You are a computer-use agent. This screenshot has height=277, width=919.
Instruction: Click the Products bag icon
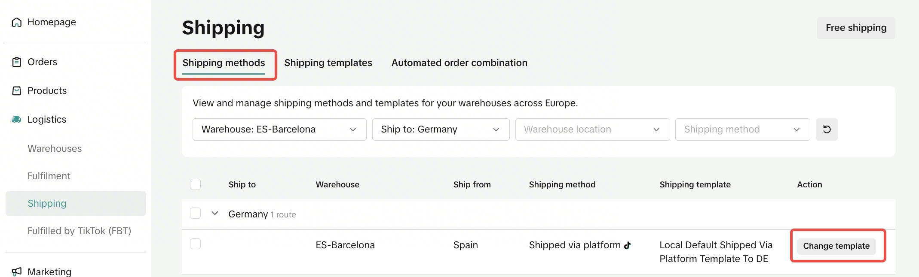(x=16, y=91)
